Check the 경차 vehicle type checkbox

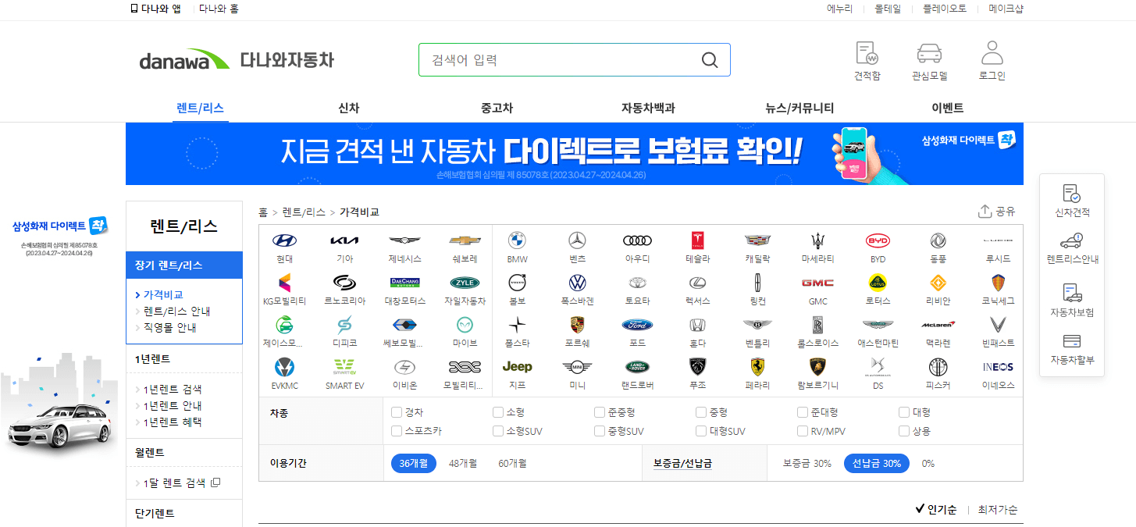[x=396, y=411]
